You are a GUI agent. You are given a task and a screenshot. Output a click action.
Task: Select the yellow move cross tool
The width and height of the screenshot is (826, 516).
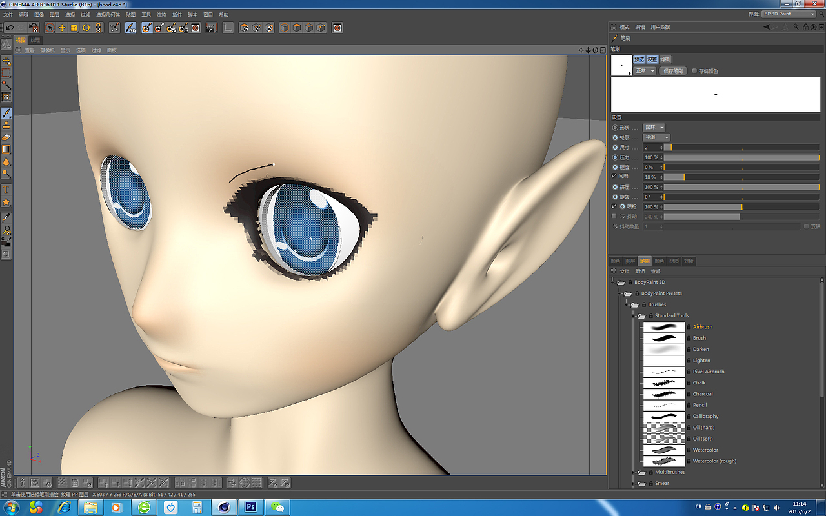tap(62, 28)
